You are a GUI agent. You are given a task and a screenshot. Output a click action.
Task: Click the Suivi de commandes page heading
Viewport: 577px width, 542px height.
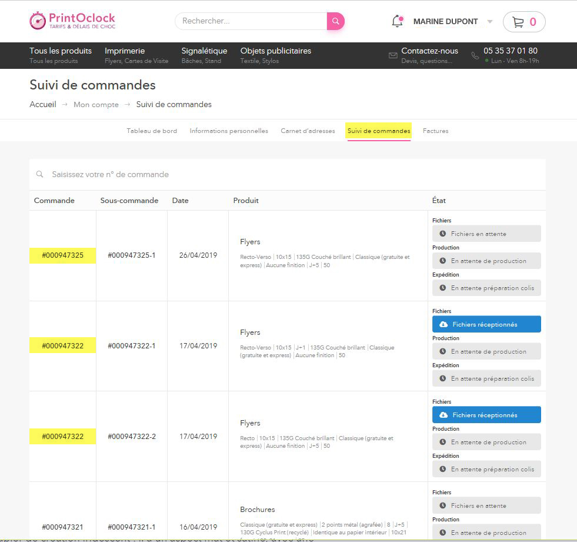(x=92, y=85)
